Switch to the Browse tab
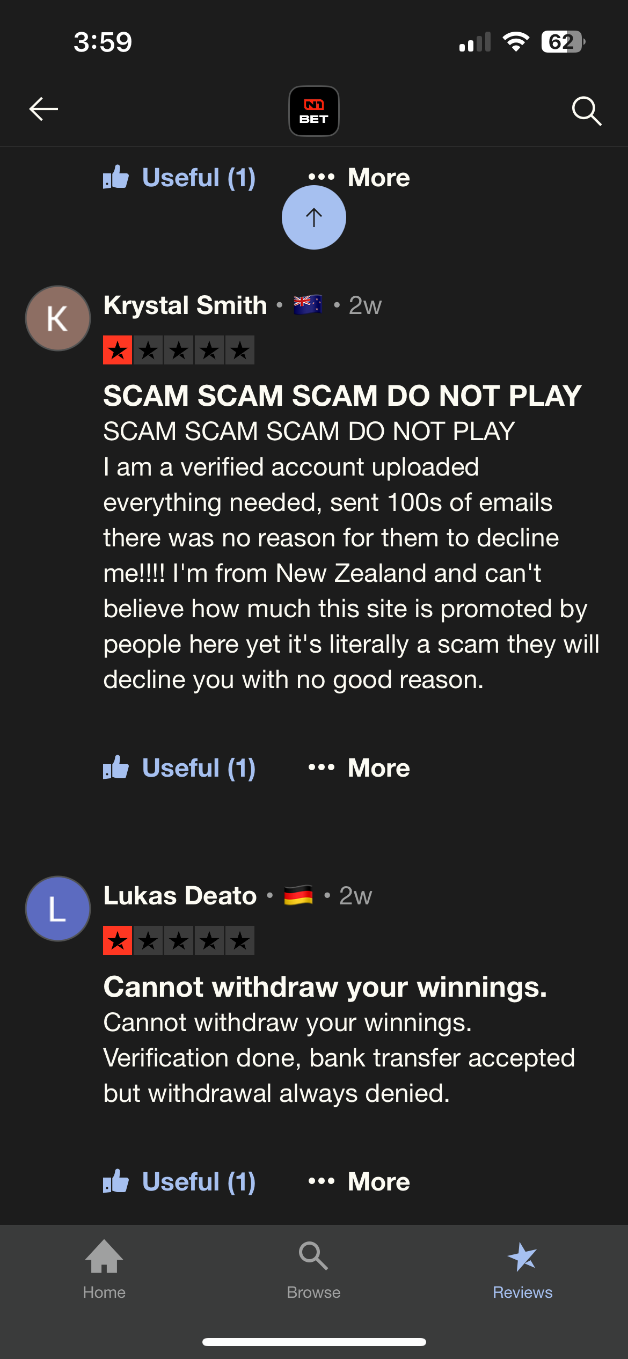Image resolution: width=628 pixels, height=1359 pixels. coord(313,1269)
